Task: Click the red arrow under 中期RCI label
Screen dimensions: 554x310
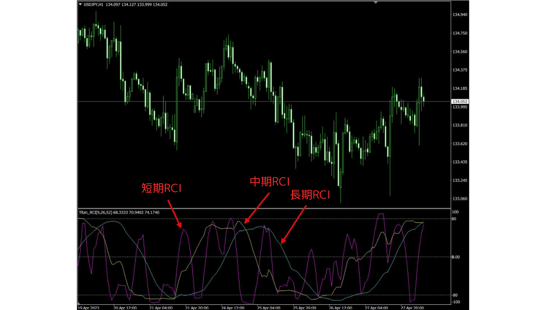Action: (x=257, y=207)
